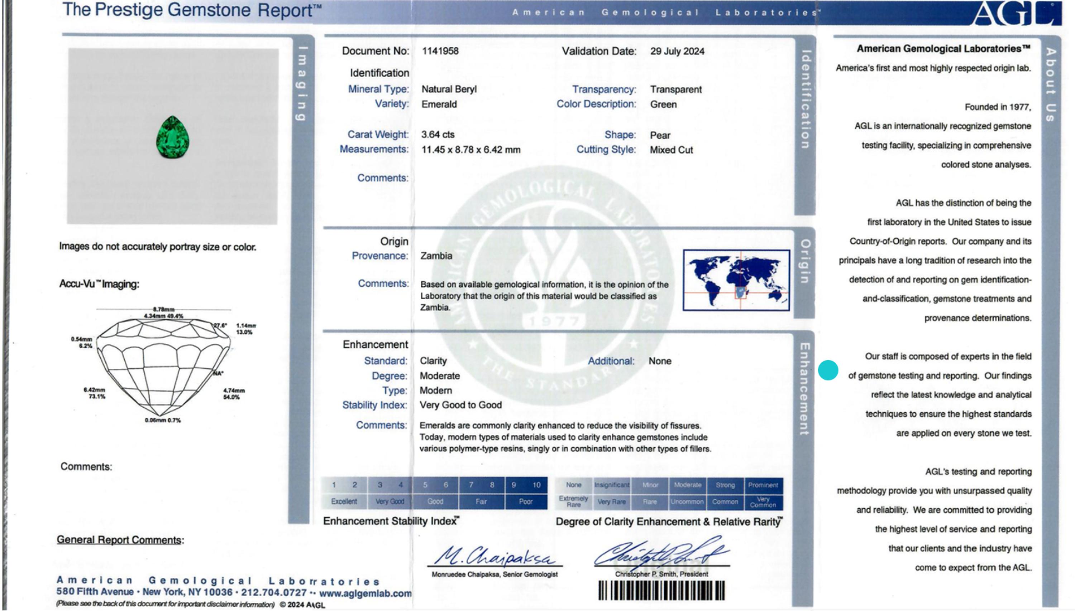Click "Images do not accurately portray size or color."
The height and width of the screenshot is (611, 1075).
tap(158, 247)
